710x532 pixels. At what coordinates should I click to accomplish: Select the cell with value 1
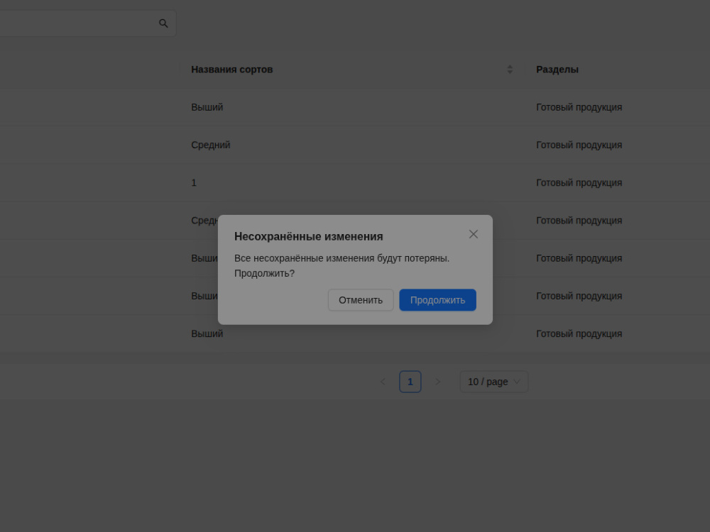[x=352, y=183]
